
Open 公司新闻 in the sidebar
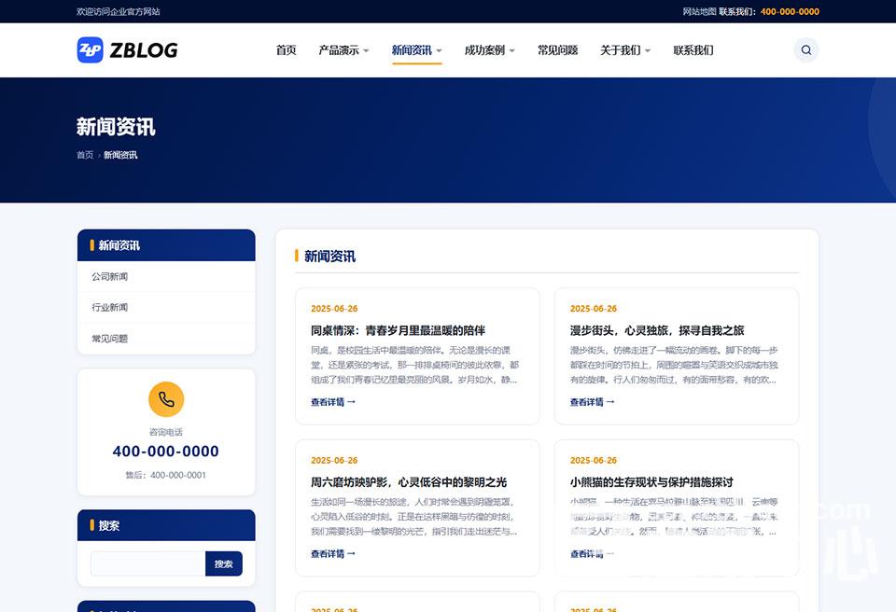(110, 276)
